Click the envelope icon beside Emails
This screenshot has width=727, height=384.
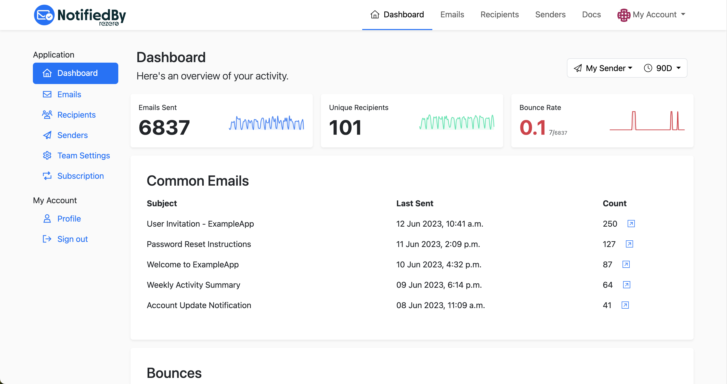[47, 94]
